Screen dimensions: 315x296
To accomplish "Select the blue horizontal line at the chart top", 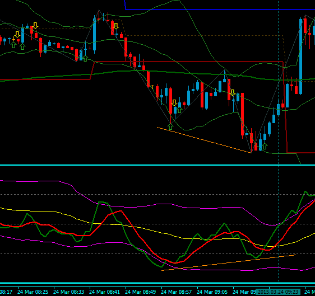I will pos(220,10).
